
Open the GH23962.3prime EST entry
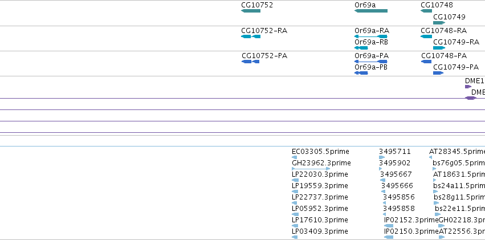(321, 163)
